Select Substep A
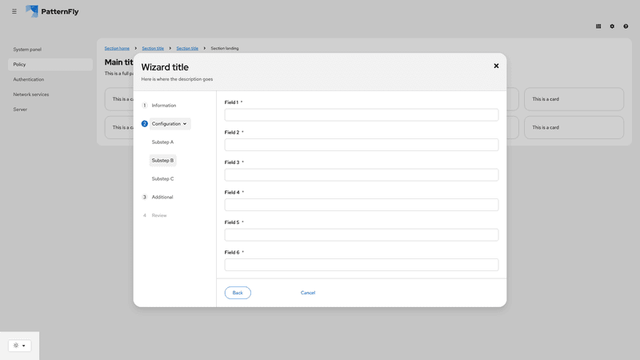640x360 pixels. (162, 142)
